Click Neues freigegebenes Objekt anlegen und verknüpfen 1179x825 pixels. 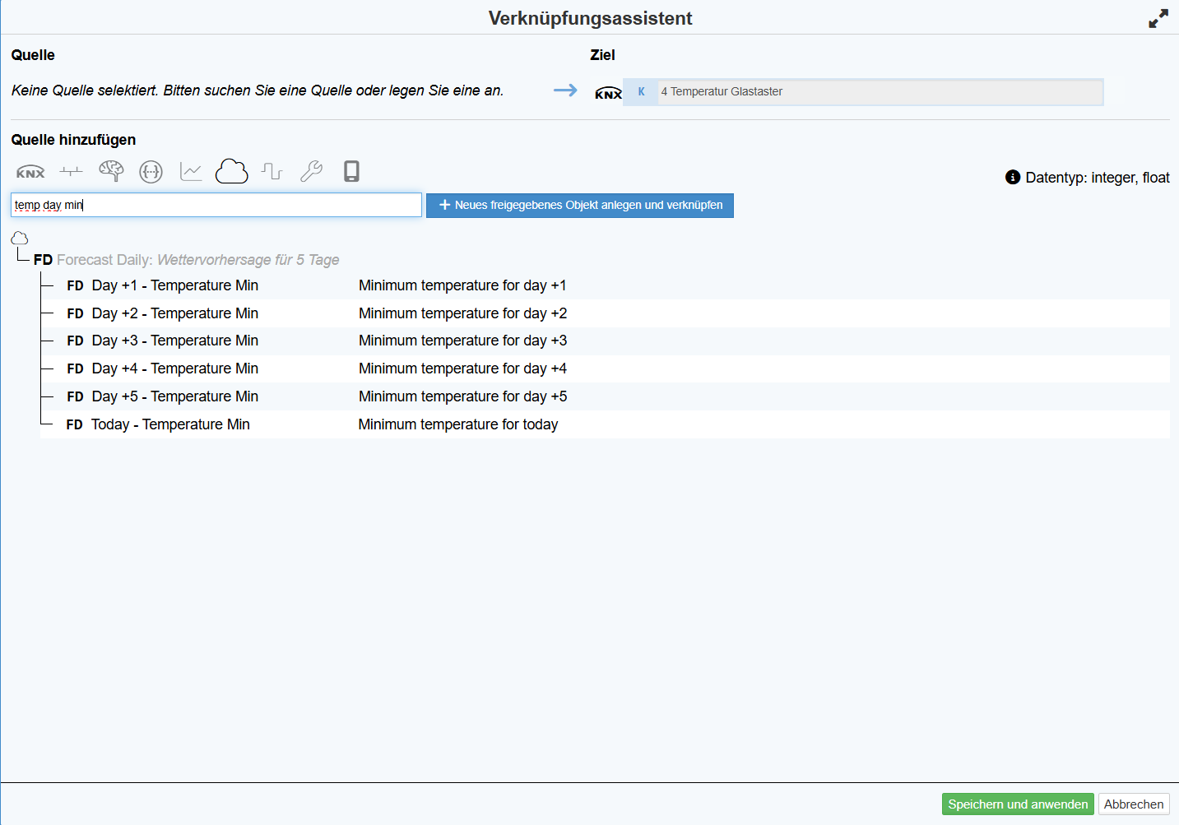[579, 206]
